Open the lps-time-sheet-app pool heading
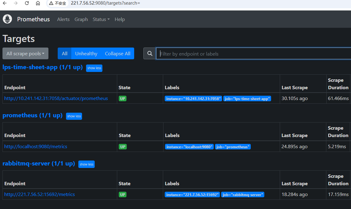The height and width of the screenshot is (209, 351). click(x=43, y=67)
